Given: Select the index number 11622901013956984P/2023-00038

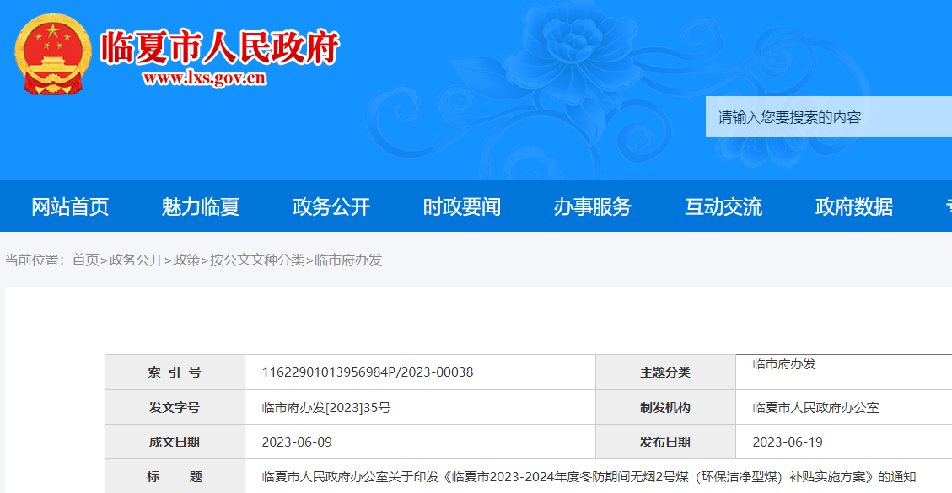Looking at the screenshot, I should tap(368, 372).
